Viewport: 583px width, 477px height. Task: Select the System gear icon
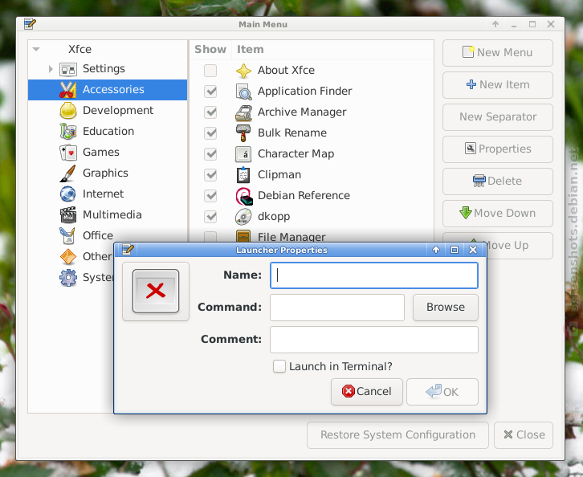pyautogui.click(x=68, y=278)
